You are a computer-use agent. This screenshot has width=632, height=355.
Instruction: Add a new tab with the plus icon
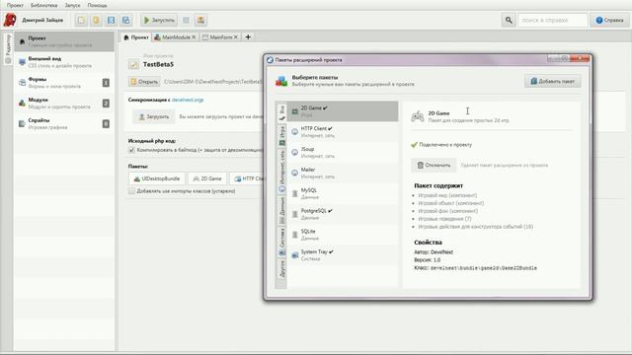[x=248, y=37]
